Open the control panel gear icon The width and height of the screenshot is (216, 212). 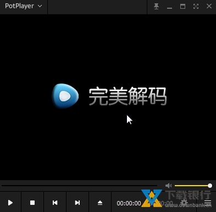tap(184, 203)
